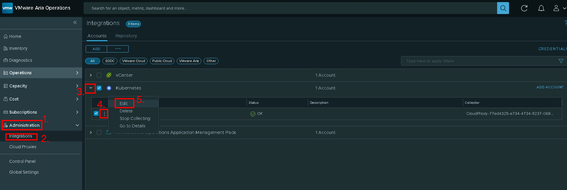Click the global search input field

[290, 8]
